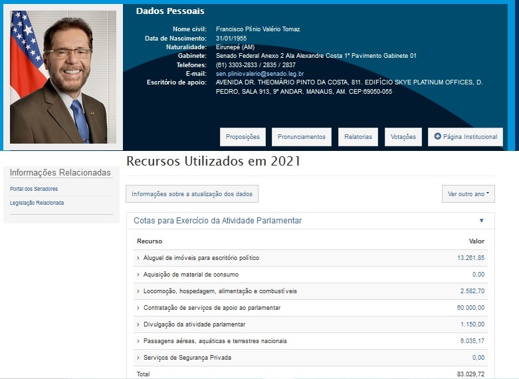Expand Divulgação da atividade parlamentar row
The height and width of the screenshot is (379, 519).
194,324
